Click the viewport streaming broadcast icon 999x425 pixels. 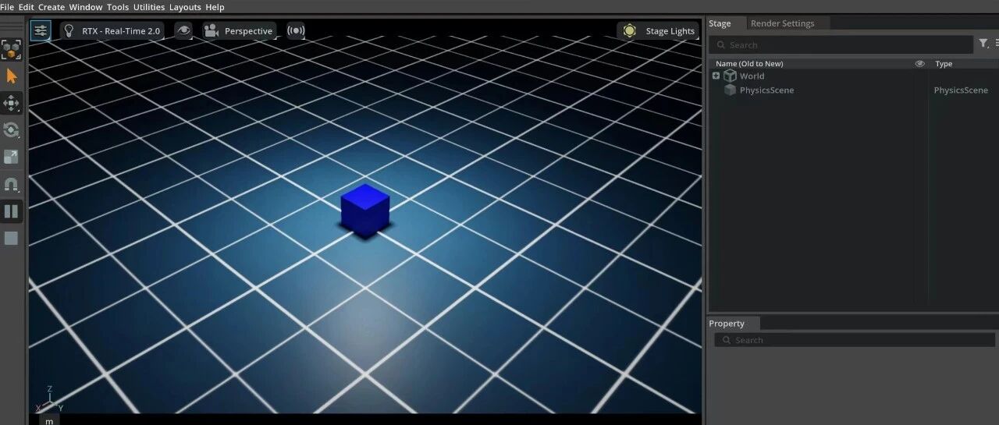(296, 31)
